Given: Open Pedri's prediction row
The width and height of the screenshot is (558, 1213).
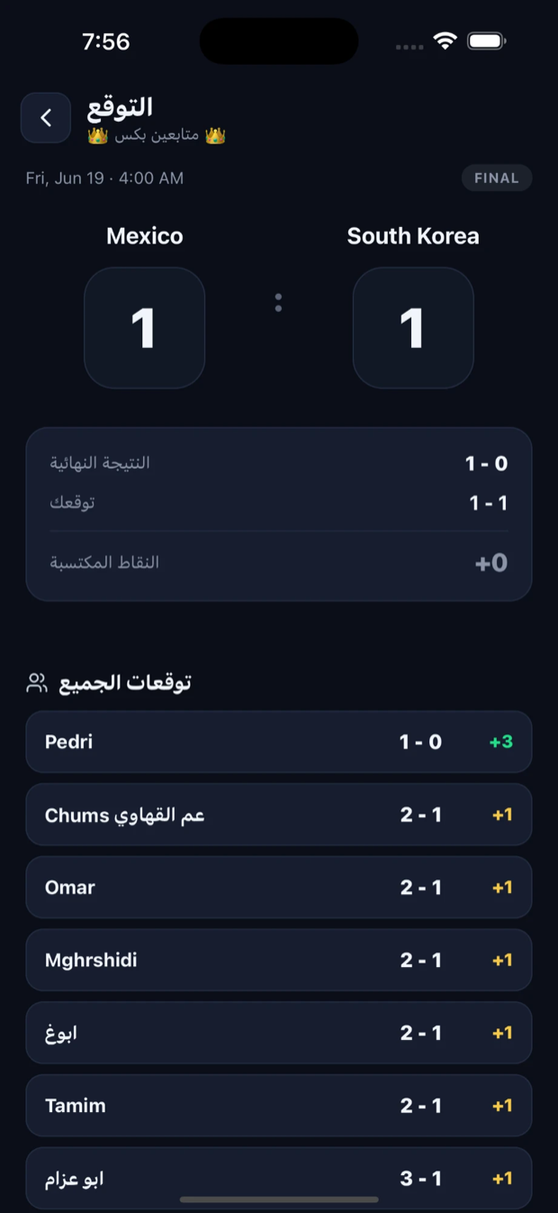Looking at the screenshot, I should [279, 742].
